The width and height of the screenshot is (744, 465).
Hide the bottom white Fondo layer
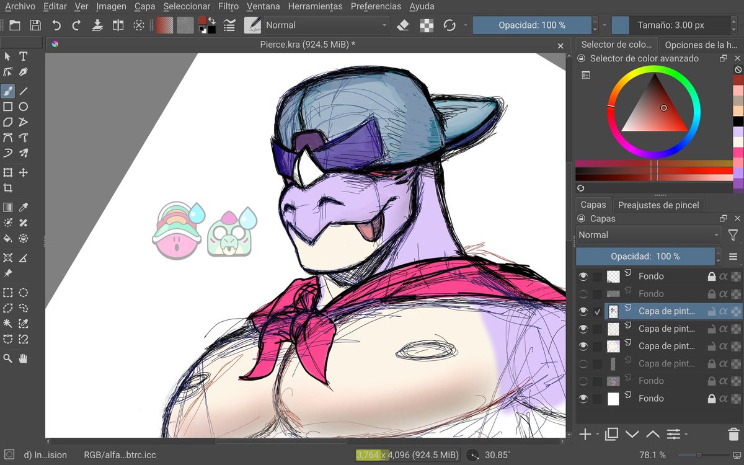point(583,399)
